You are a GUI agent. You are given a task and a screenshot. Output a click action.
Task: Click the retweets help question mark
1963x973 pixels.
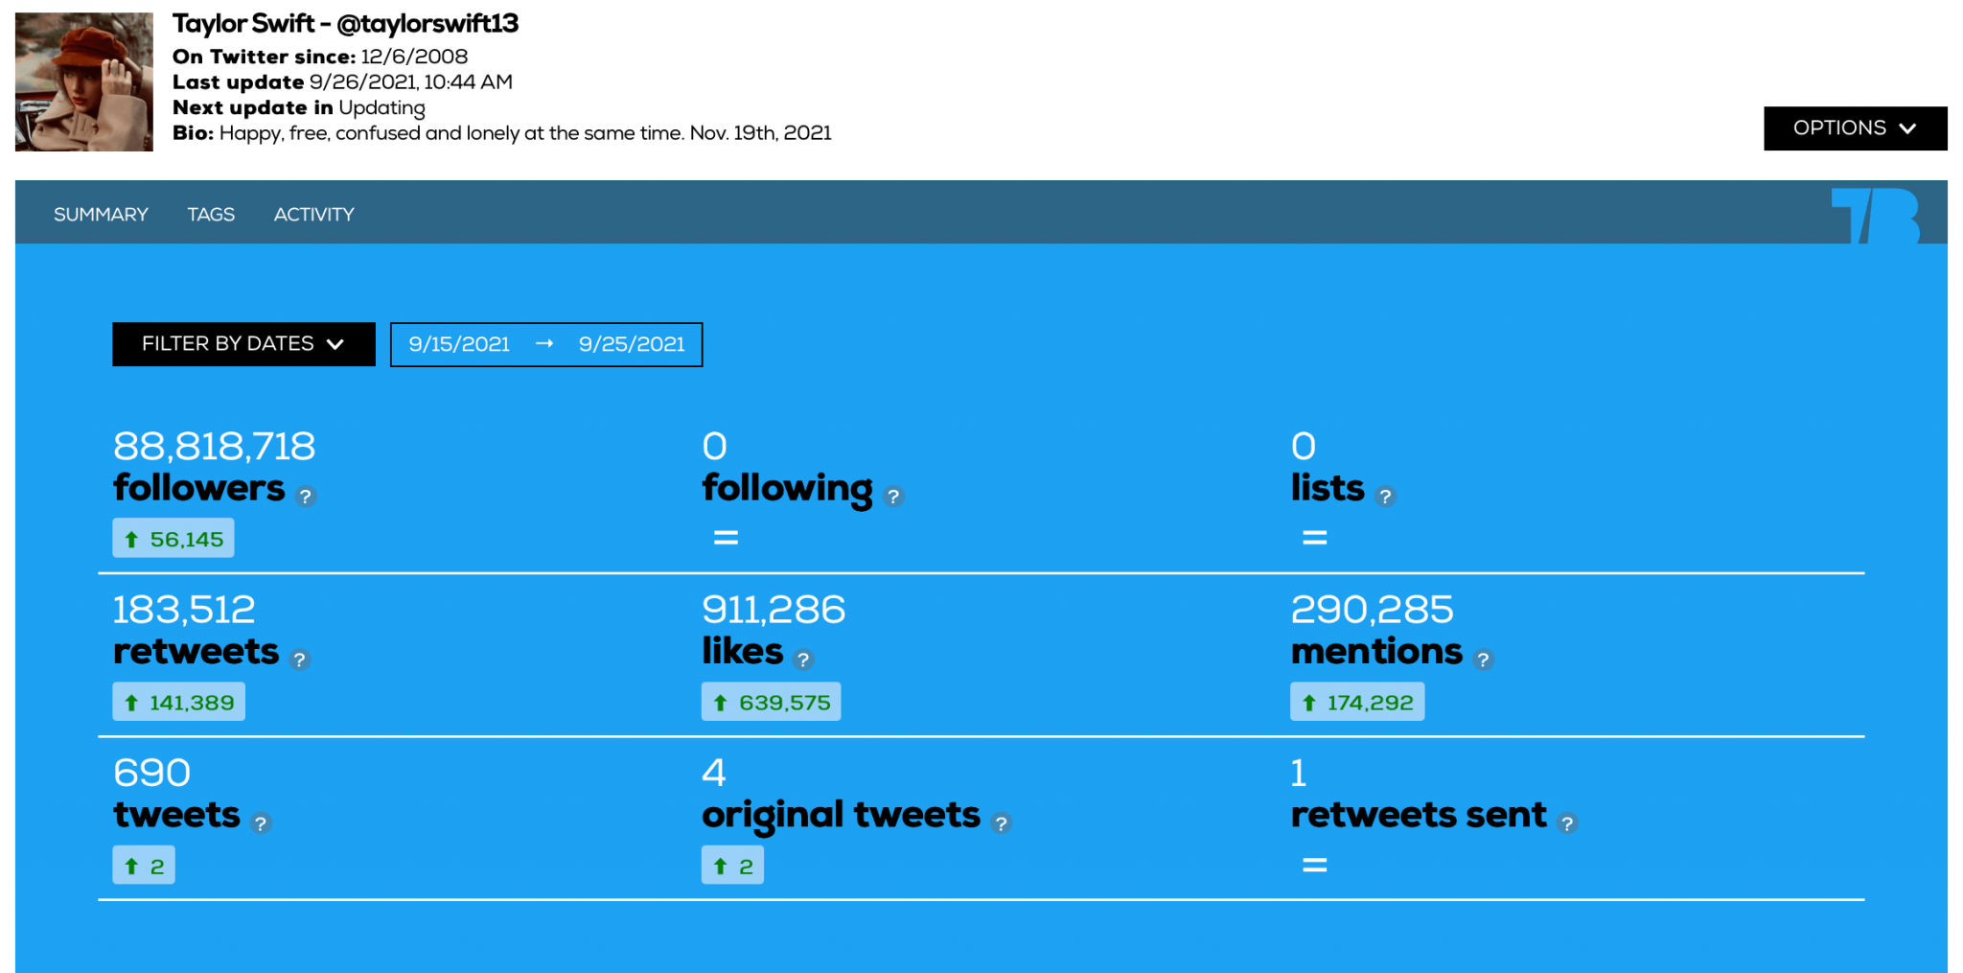coord(299,660)
